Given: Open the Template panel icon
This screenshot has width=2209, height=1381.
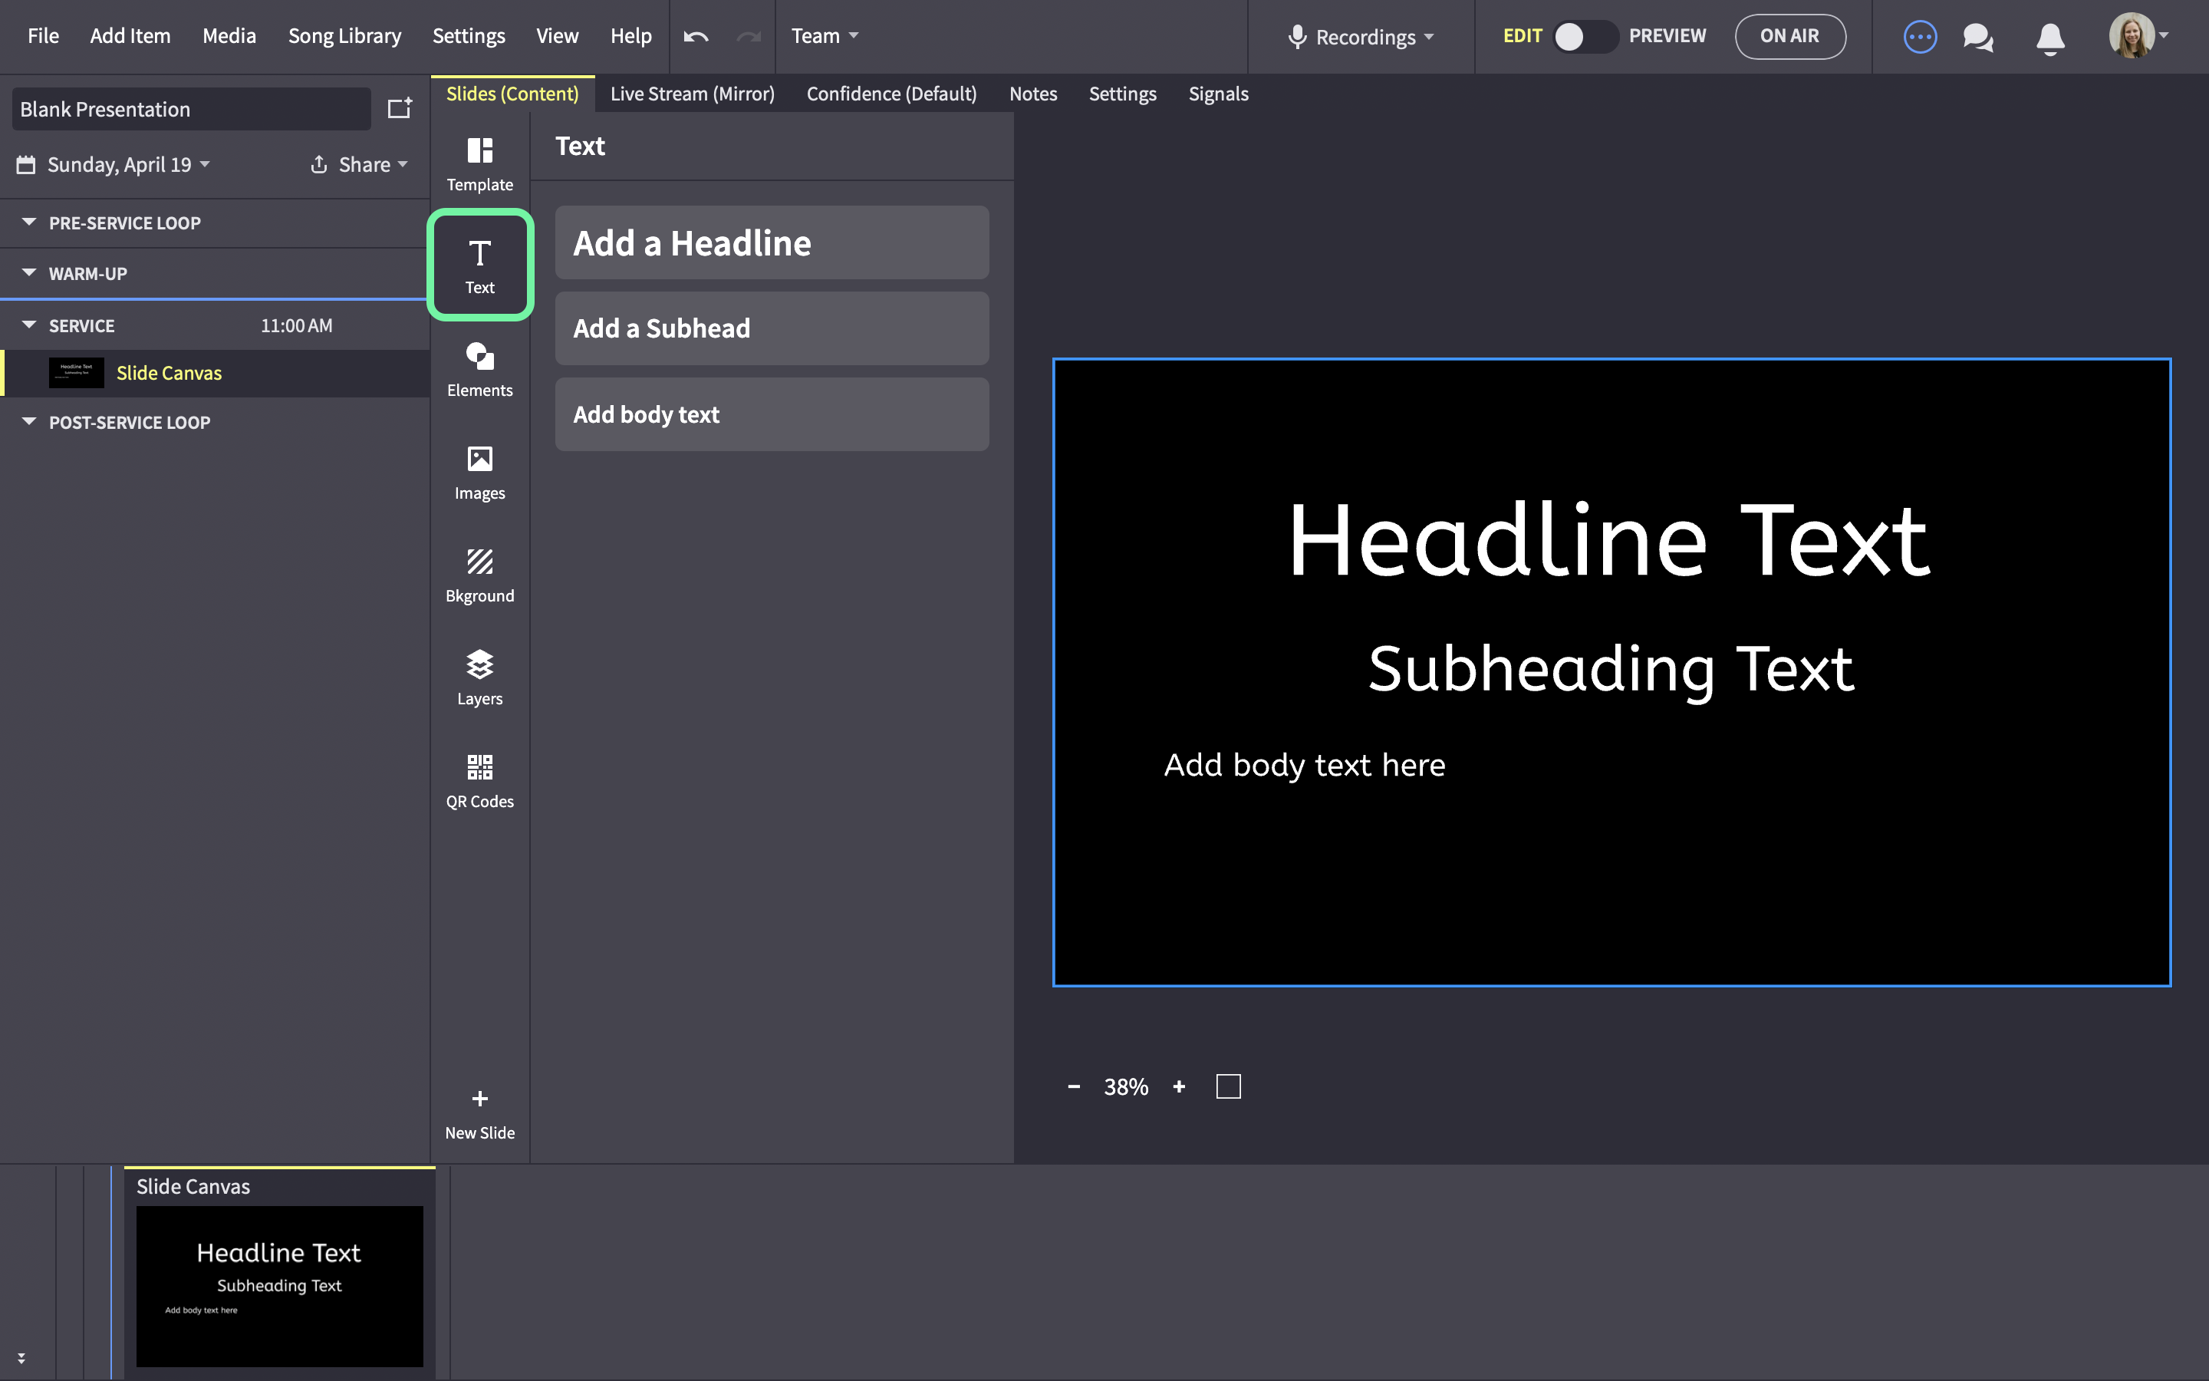Looking at the screenshot, I should (479, 150).
